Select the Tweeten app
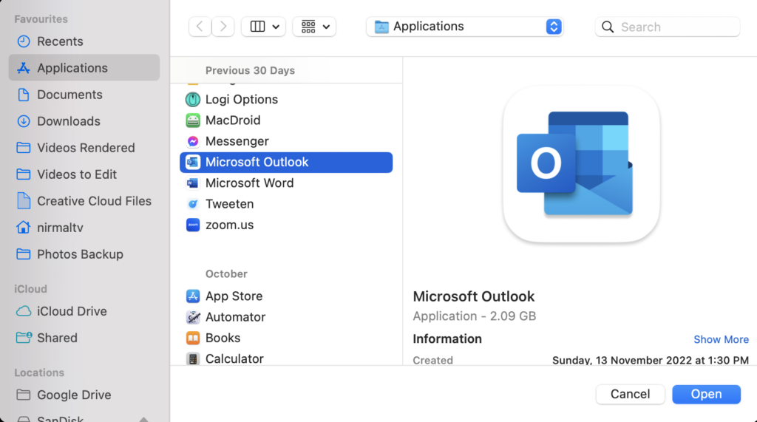Image resolution: width=757 pixels, height=422 pixels. tap(286, 204)
